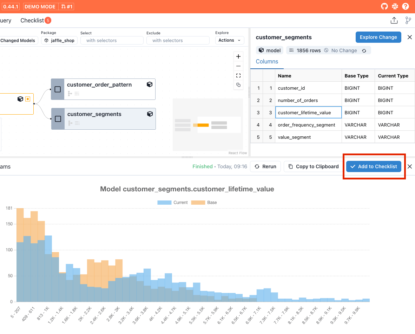This screenshot has height=334, width=415.
Task: Click the Explore Change button
Action: tap(378, 37)
